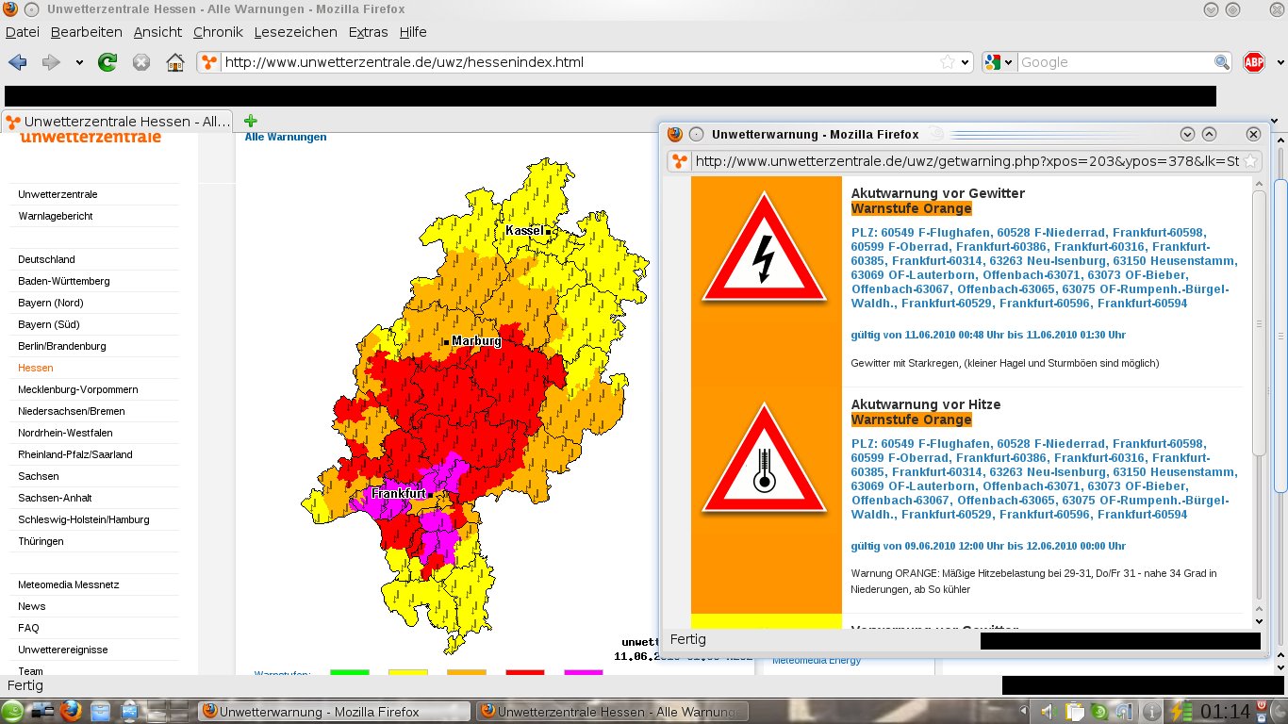Click the Kassel label on the map
Screen dimensions: 1288x724
[x=524, y=231]
